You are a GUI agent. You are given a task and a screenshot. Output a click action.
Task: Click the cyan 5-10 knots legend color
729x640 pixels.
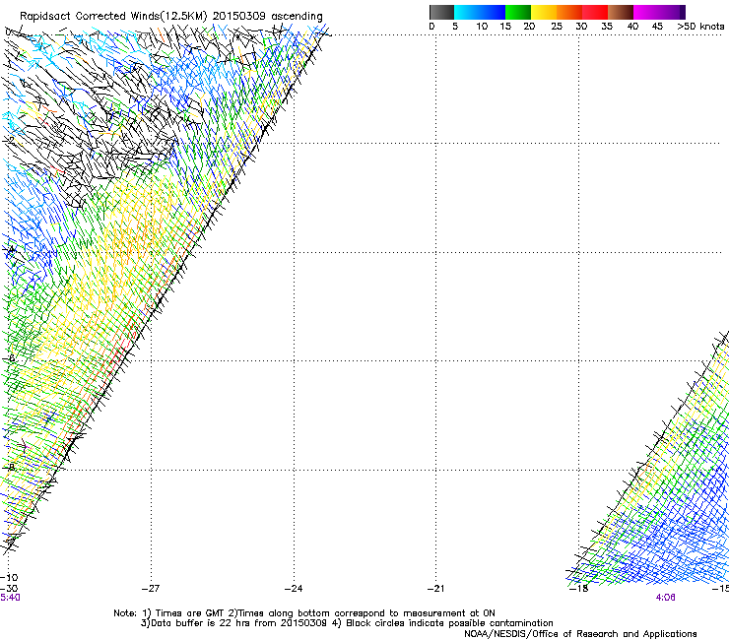click(467, 12)
